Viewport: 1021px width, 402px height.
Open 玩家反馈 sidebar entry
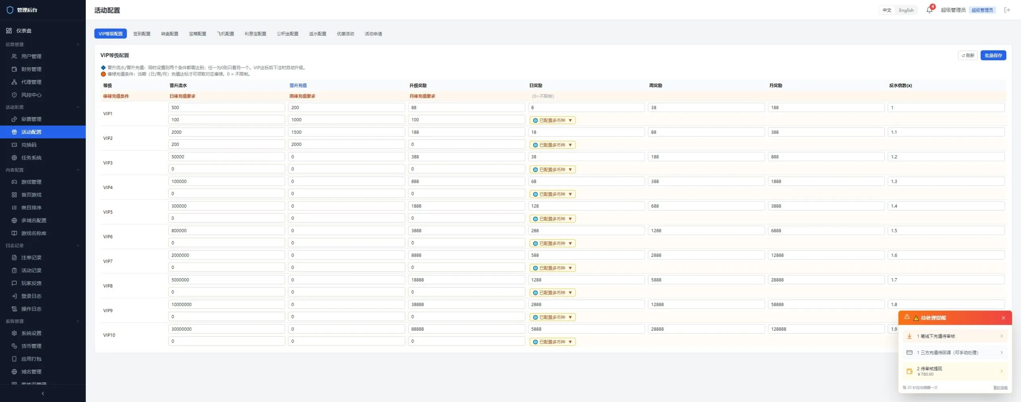(43, 283)
